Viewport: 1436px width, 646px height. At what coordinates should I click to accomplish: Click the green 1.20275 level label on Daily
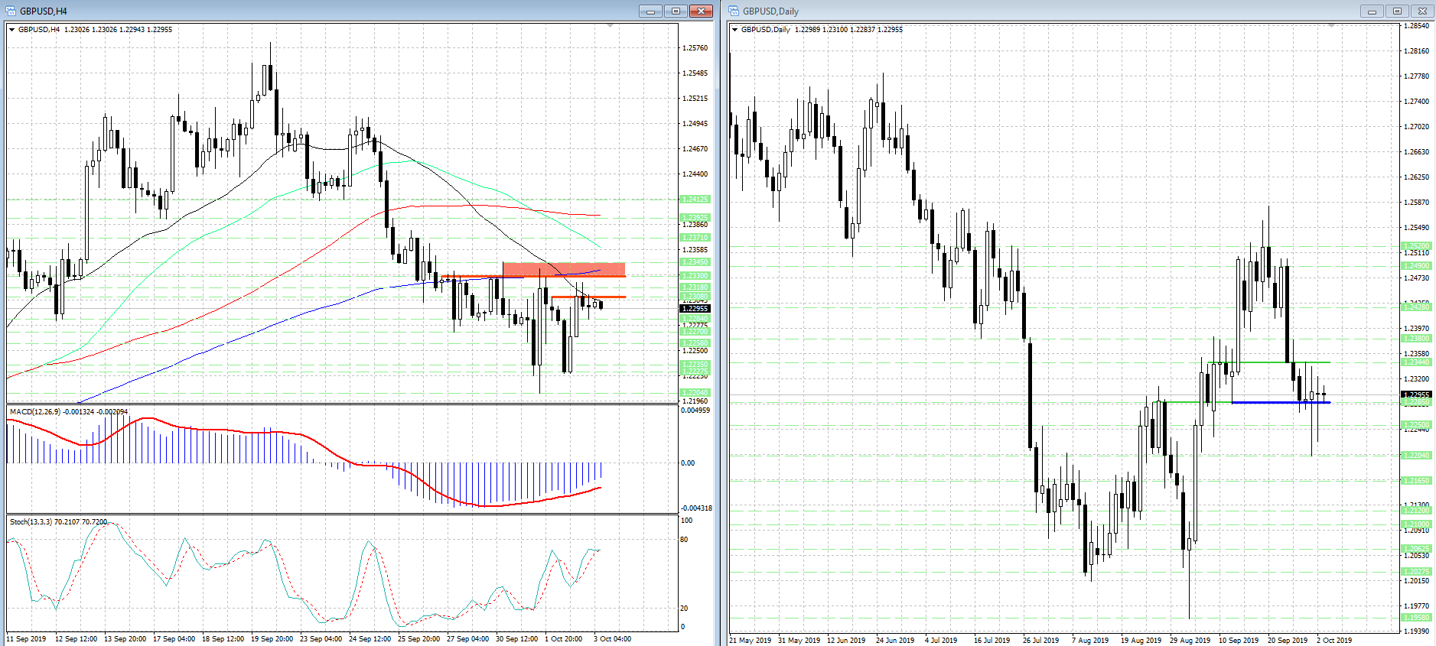[1416, 572]
